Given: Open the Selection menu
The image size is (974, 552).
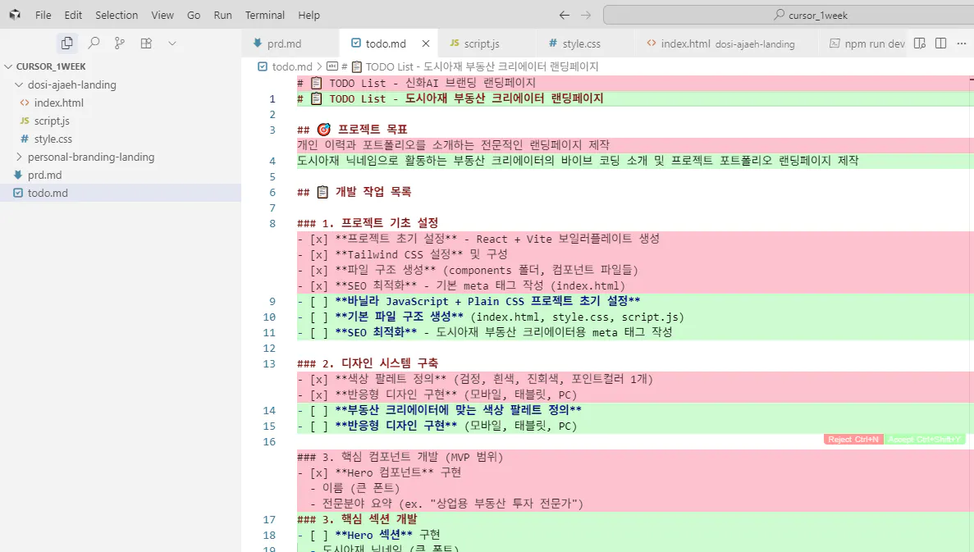Looking at the screenshot, I should coord(117,15).
